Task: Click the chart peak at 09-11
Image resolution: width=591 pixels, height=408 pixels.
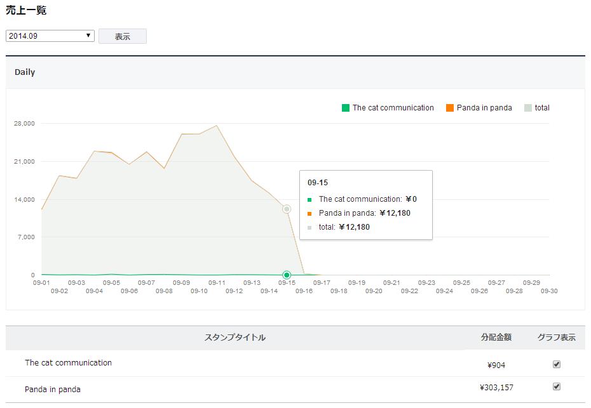Action: click(x=217, y=126)
